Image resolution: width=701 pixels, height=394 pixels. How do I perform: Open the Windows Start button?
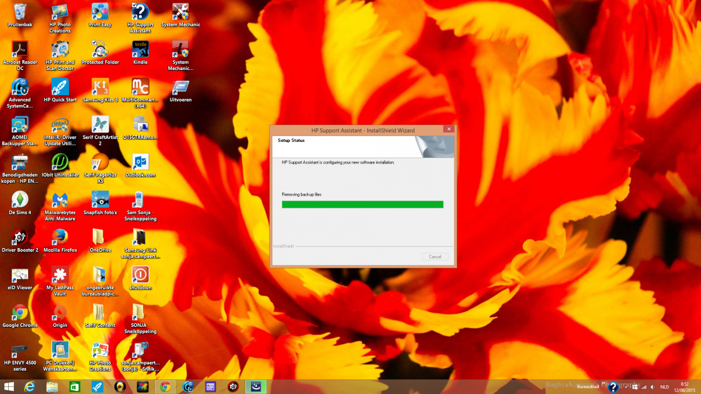click(x=9, y=386)
